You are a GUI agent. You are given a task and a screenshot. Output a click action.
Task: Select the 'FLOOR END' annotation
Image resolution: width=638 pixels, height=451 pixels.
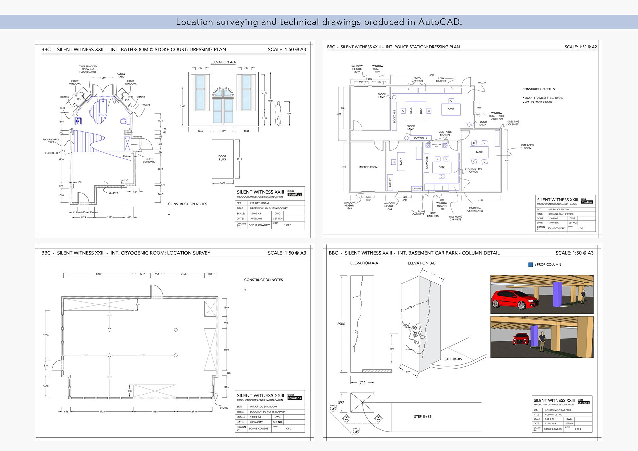point(52,153)
